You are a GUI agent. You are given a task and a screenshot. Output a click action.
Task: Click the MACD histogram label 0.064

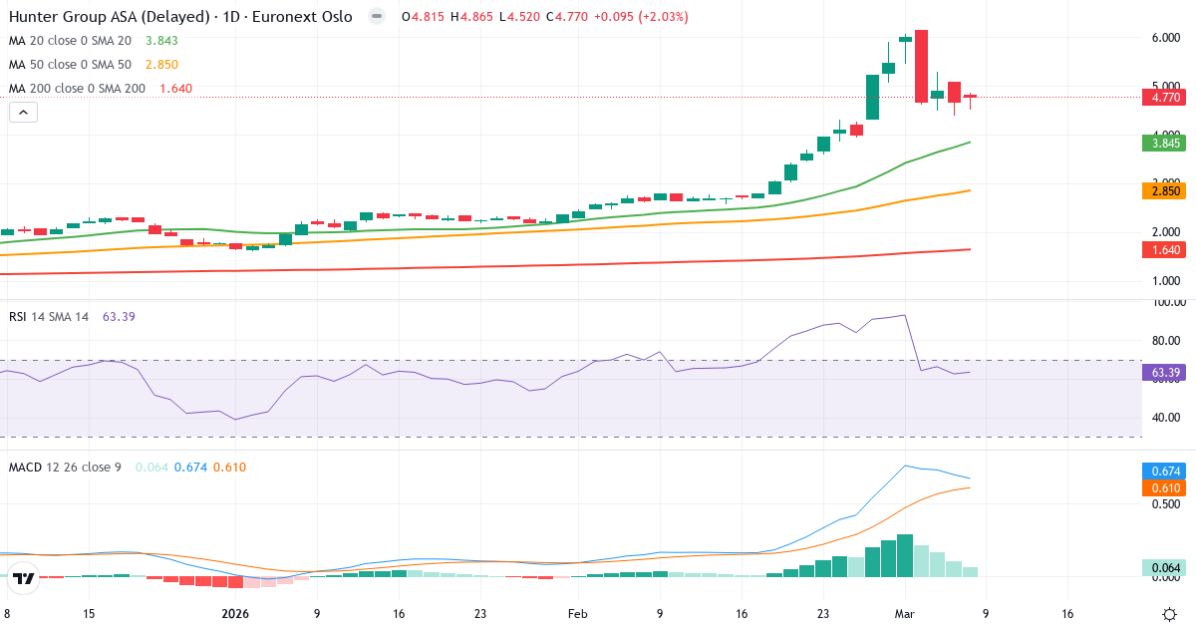pos(1161,568)
